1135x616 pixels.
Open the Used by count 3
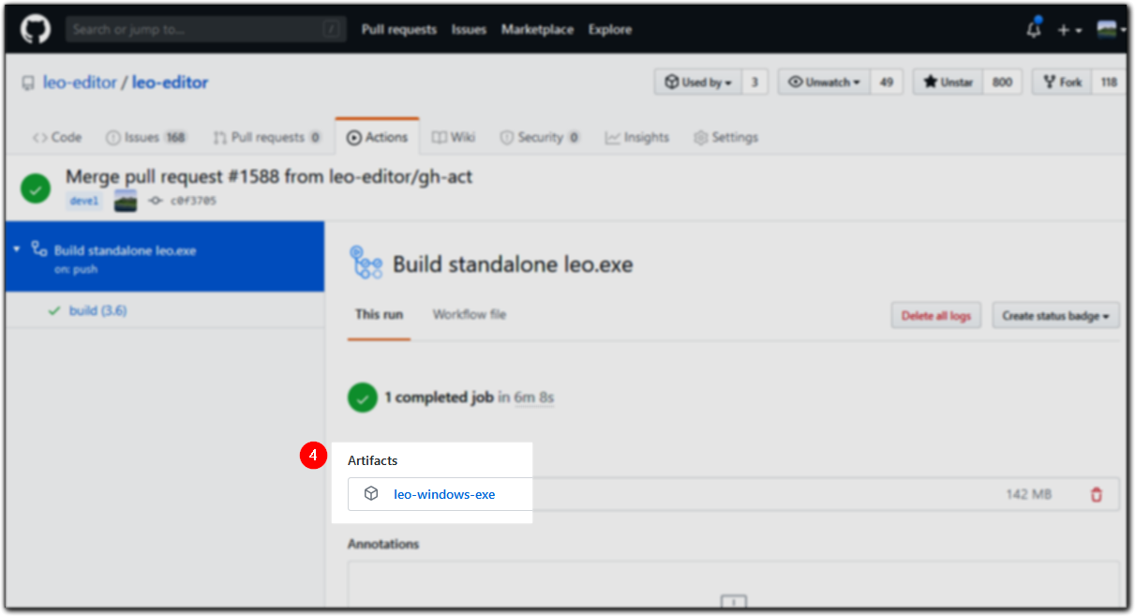coord(755,83)
